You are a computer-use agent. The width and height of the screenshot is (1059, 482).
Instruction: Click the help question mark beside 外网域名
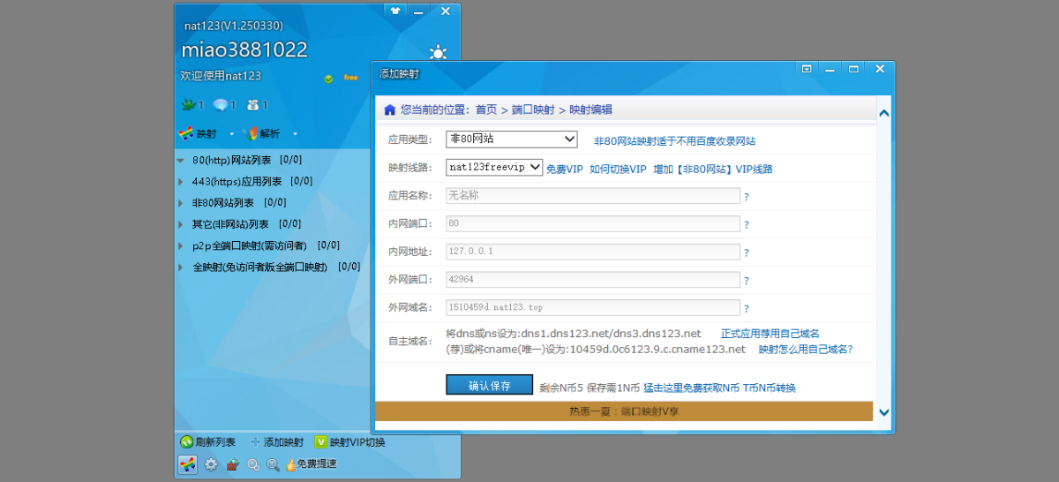tap(746, 309)
